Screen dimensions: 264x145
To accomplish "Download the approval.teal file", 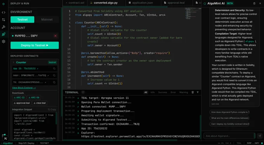I will click(22, 103).
